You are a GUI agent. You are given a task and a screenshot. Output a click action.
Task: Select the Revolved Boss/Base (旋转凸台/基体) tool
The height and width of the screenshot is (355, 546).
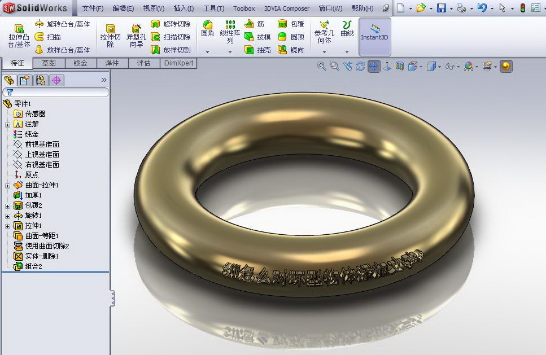pos(63,24)
